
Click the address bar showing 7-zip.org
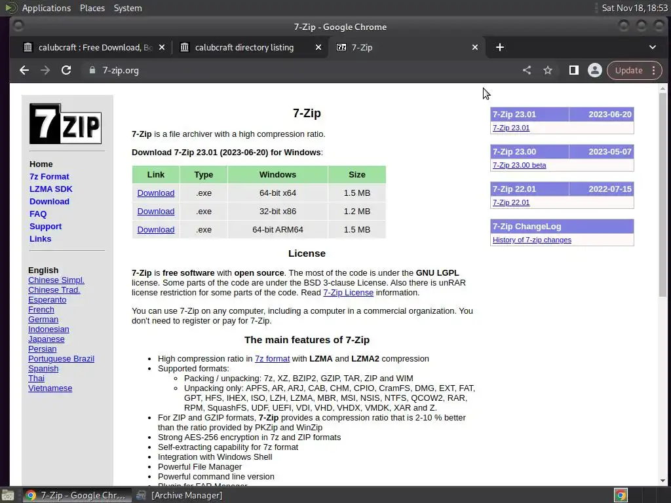click(x=299, y=71)
